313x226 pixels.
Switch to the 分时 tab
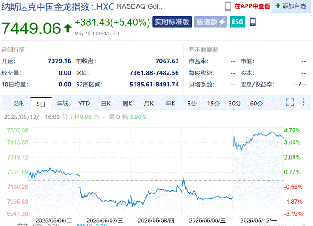[19, 104]
